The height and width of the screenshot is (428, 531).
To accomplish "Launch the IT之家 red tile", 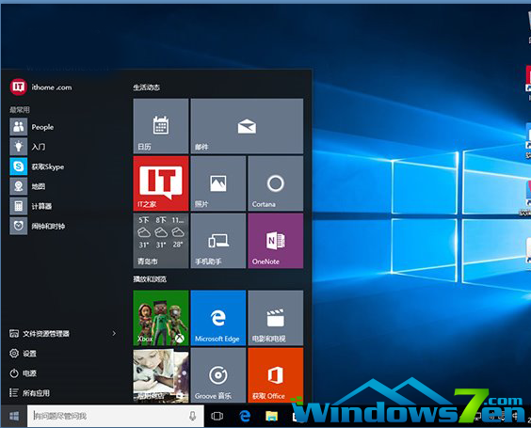I will (161, 183).
